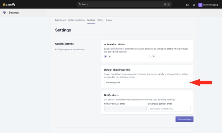
Task: Click the Intuitive Shipping account avatar
Action: [200, 5]
